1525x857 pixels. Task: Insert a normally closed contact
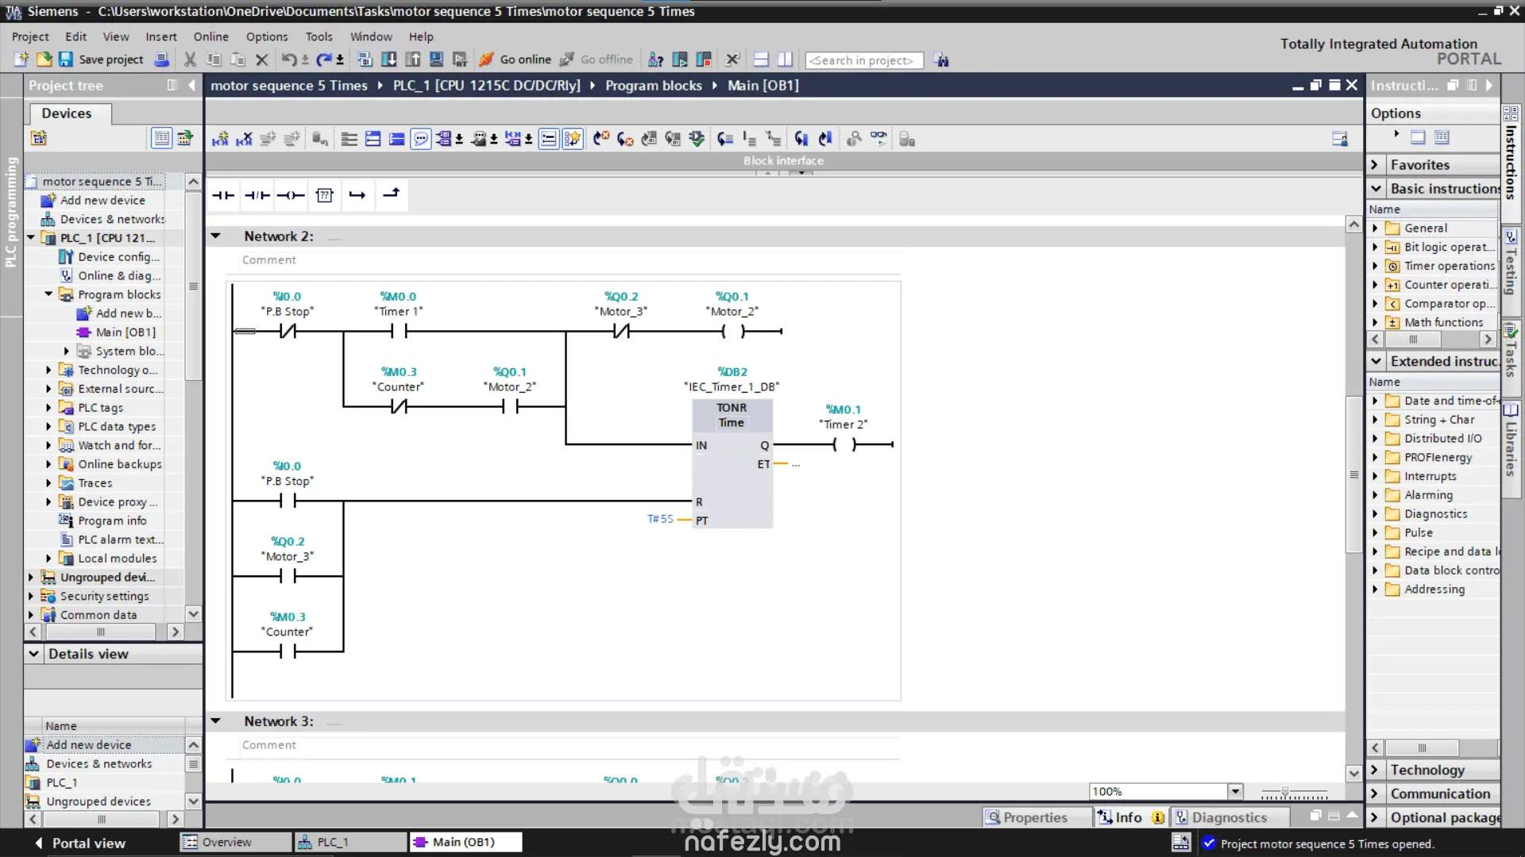(x=257, y=195)
